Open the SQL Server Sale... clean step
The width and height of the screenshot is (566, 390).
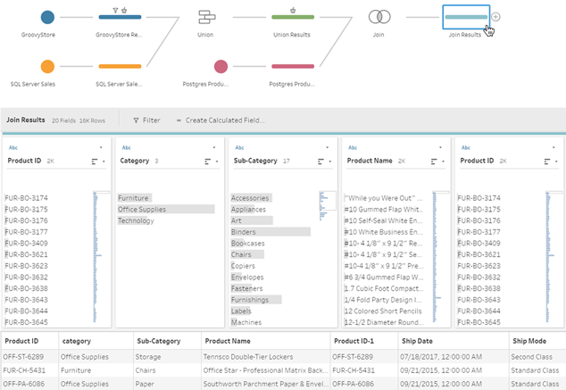(x=120, y=66)
